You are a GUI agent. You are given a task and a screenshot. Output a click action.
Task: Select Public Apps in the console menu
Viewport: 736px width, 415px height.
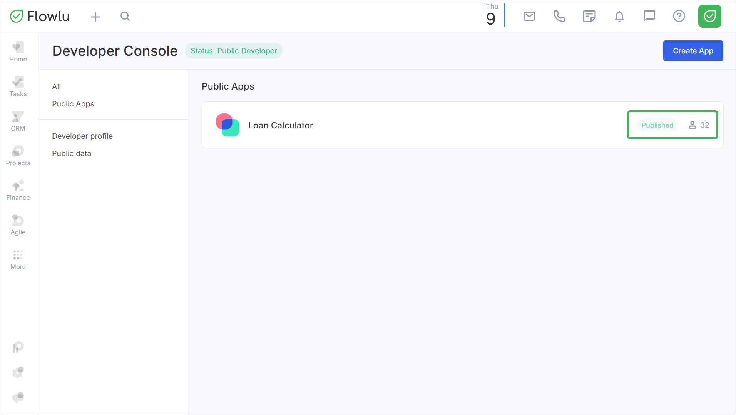(73, 104)
